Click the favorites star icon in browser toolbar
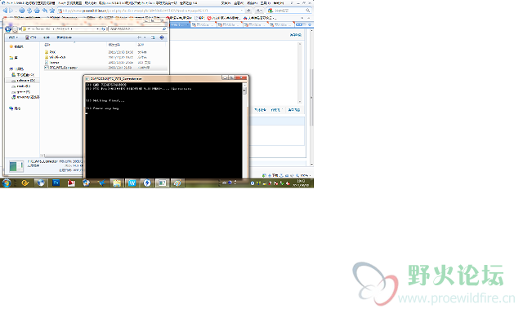This screenshot has height=313, width=523. (52, 11)
